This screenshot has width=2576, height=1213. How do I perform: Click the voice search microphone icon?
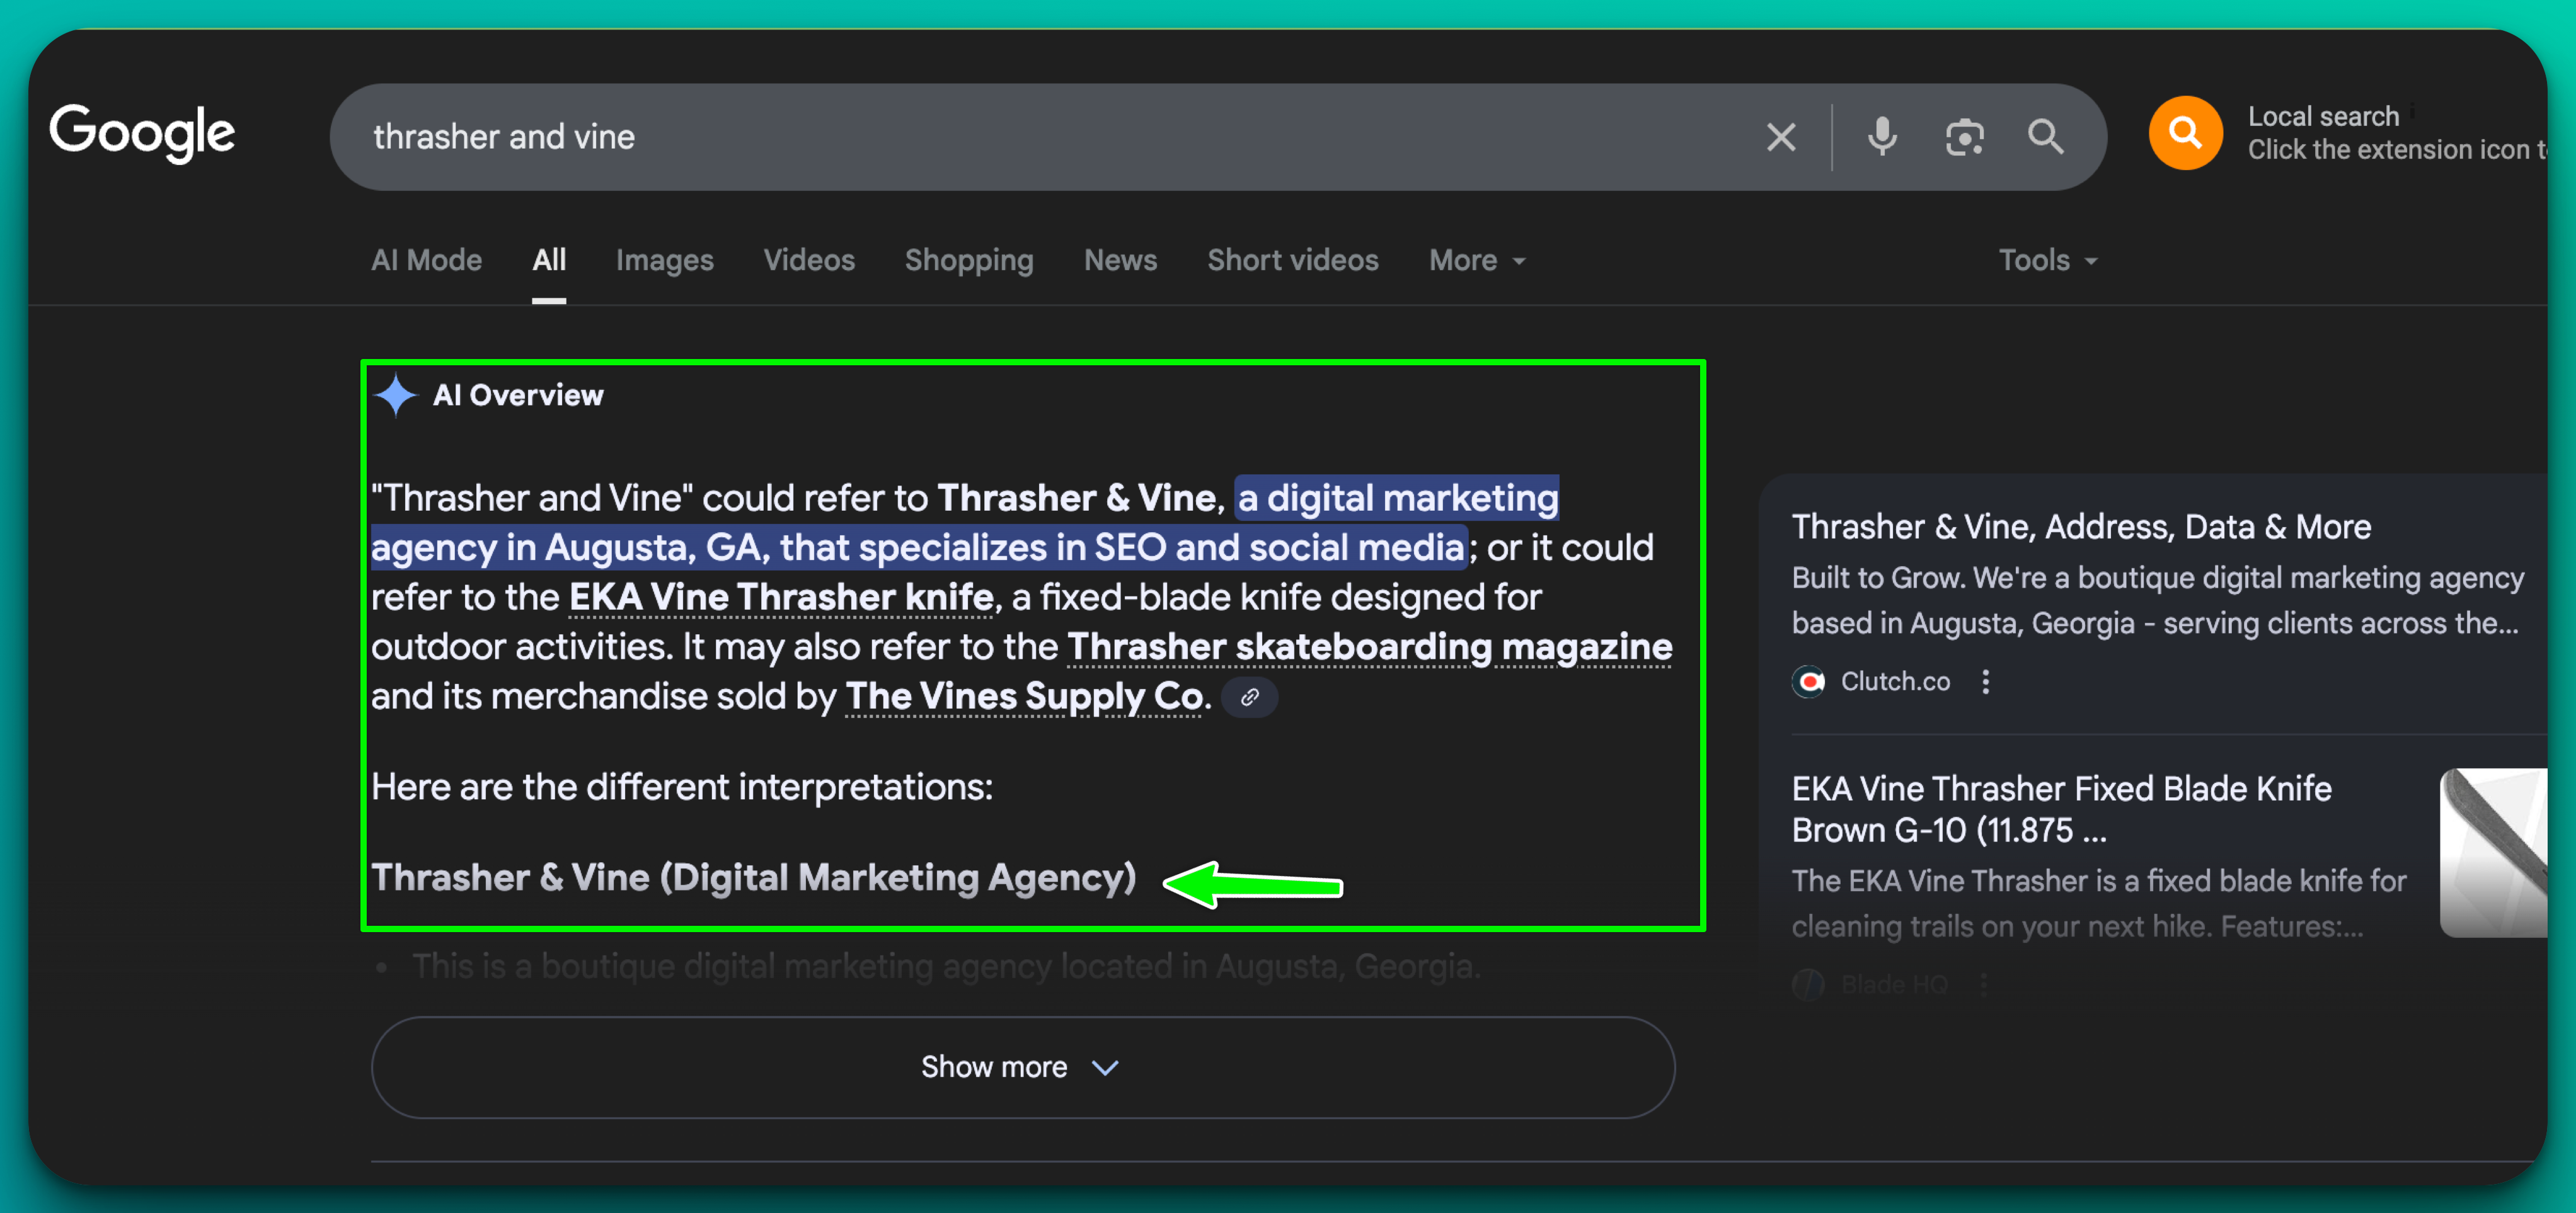[x=1882, y=137]
